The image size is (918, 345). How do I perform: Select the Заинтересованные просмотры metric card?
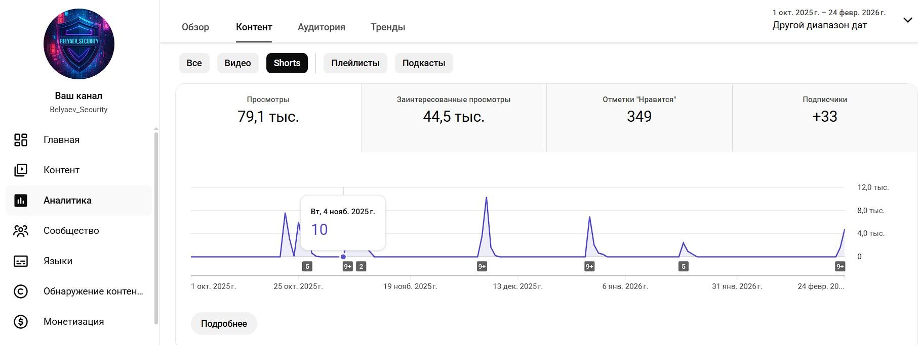click(454, 118)
